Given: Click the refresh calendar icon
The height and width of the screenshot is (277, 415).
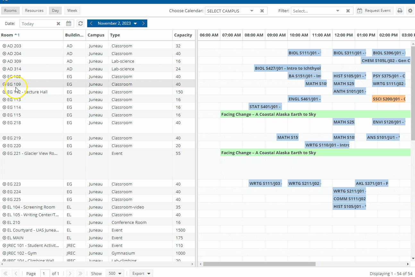Looking at the screenshot, I should pyautogui.click(x=80, y=23).
